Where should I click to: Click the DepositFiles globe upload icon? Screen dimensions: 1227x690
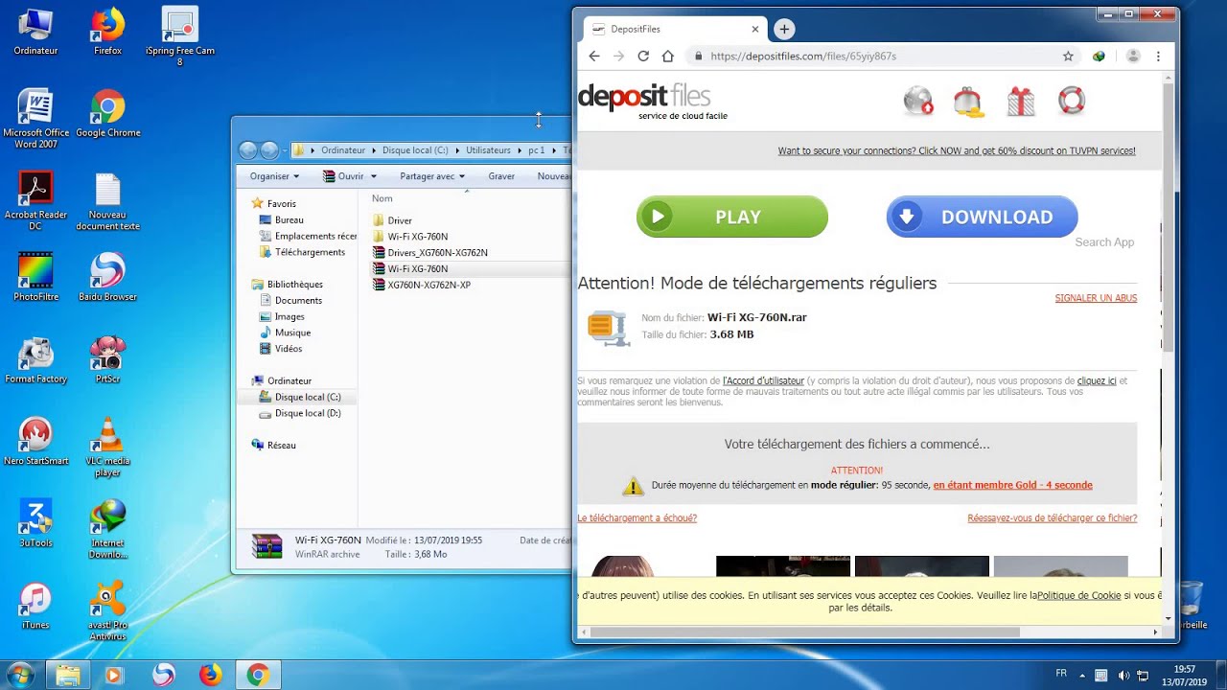pos(918,101)
